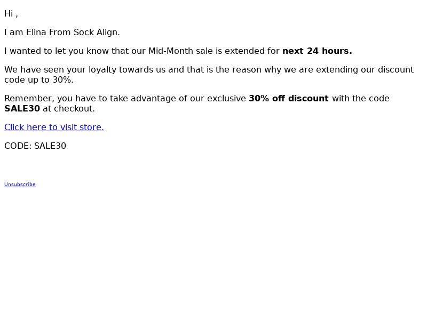Click 'with the code' text
427x320 pixels.
(x=361, y=98)
